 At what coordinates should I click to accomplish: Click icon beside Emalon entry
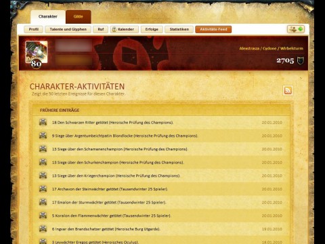tap(43, 202)
